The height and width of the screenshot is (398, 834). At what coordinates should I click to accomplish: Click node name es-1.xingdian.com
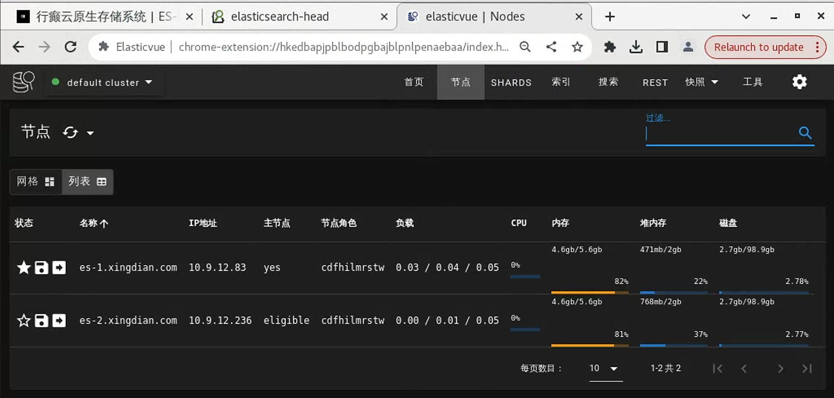point(128,268)
